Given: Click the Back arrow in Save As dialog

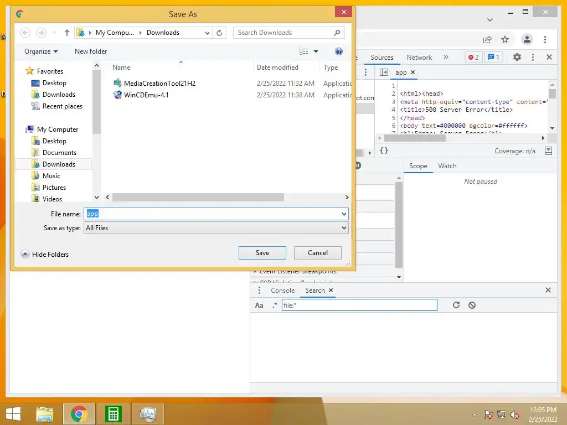Looking at the screenshot, I should click(25, 33).
